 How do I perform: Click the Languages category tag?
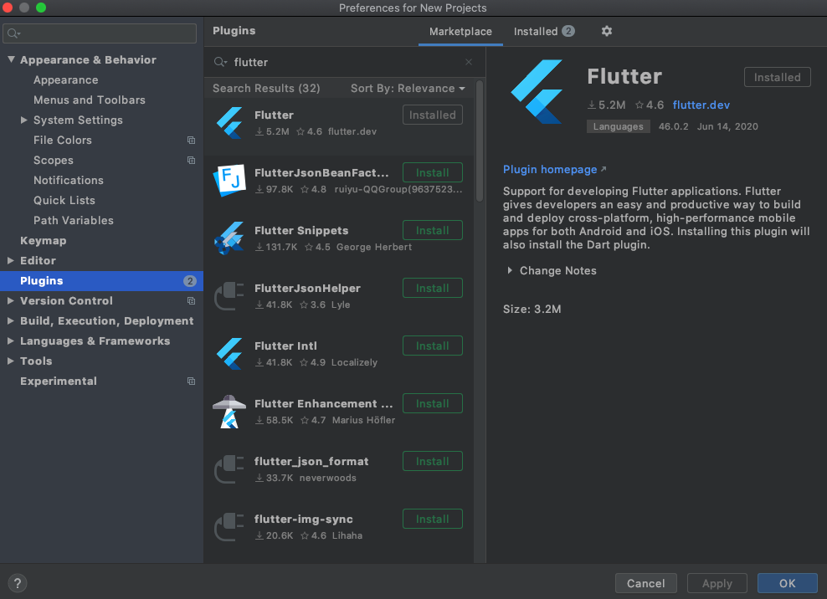(618, 126)
